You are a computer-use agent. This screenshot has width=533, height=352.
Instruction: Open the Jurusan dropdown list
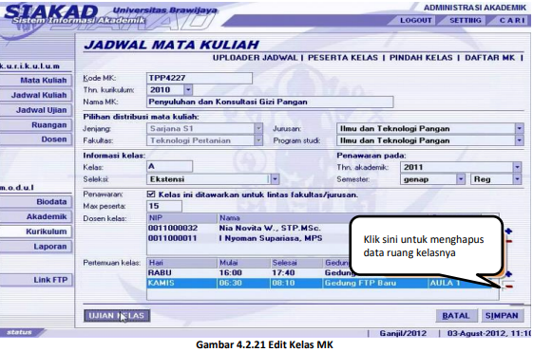coord(519,129)
